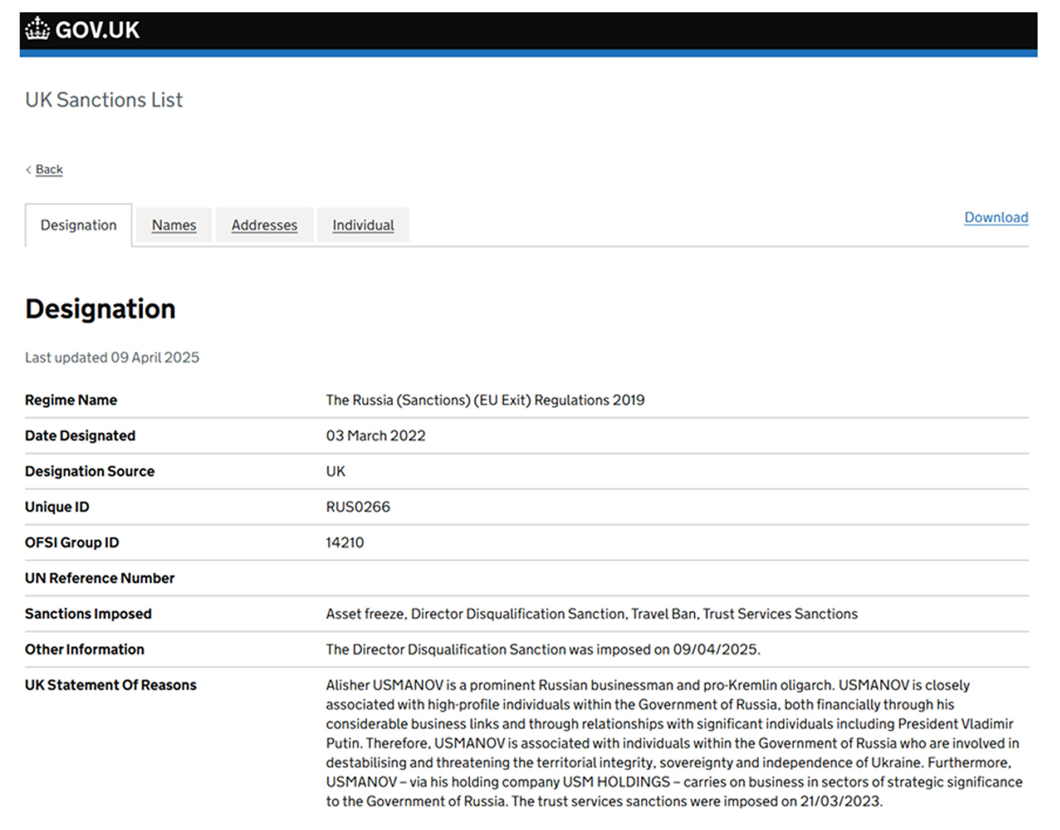Image resolution: width=1060 pixels, height=830 pixels.
Task: Click the Date Designated label
Action: 80,436
